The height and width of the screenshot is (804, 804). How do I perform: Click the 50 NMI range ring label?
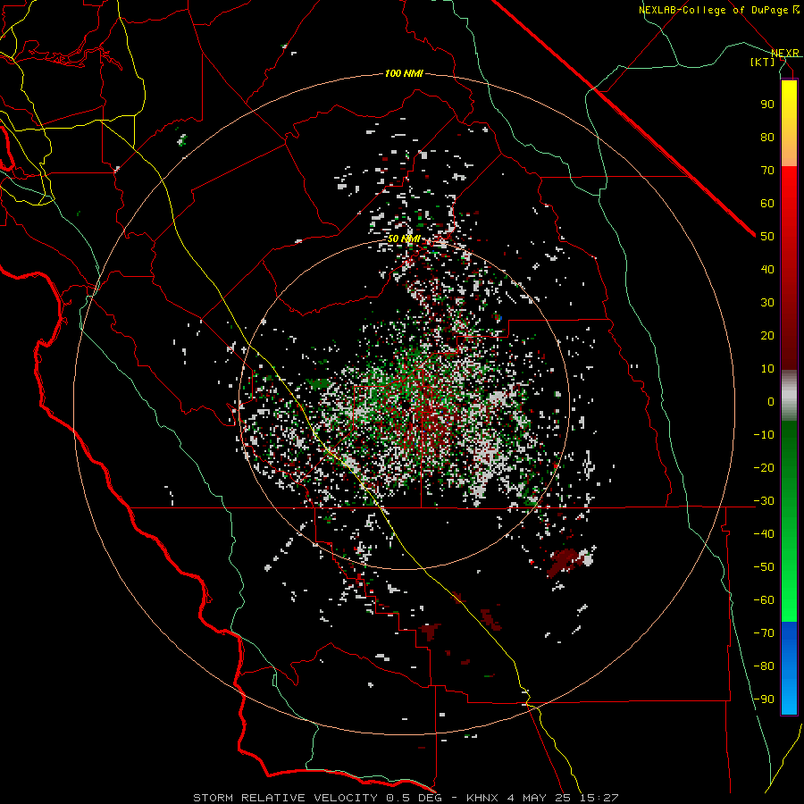click(x=404, y=239)
